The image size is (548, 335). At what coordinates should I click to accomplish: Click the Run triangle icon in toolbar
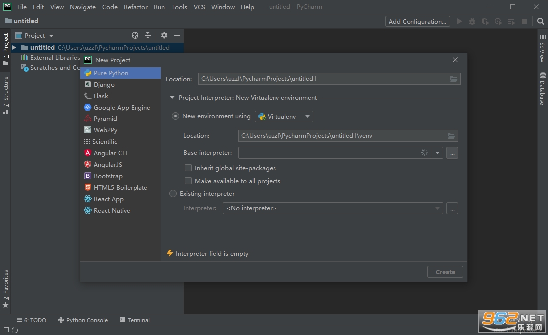460,22
